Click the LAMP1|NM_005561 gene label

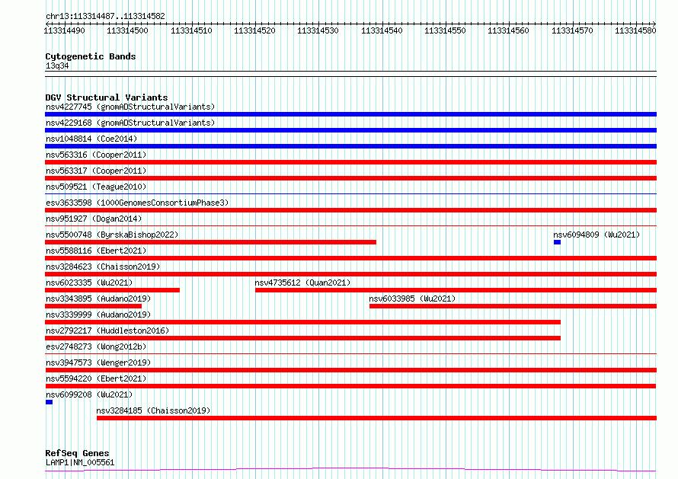(x=80, y=462)
